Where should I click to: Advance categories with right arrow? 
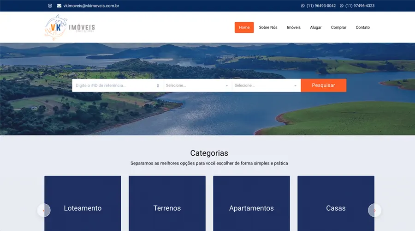[374, 210]
